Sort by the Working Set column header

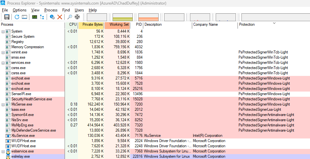117,24
